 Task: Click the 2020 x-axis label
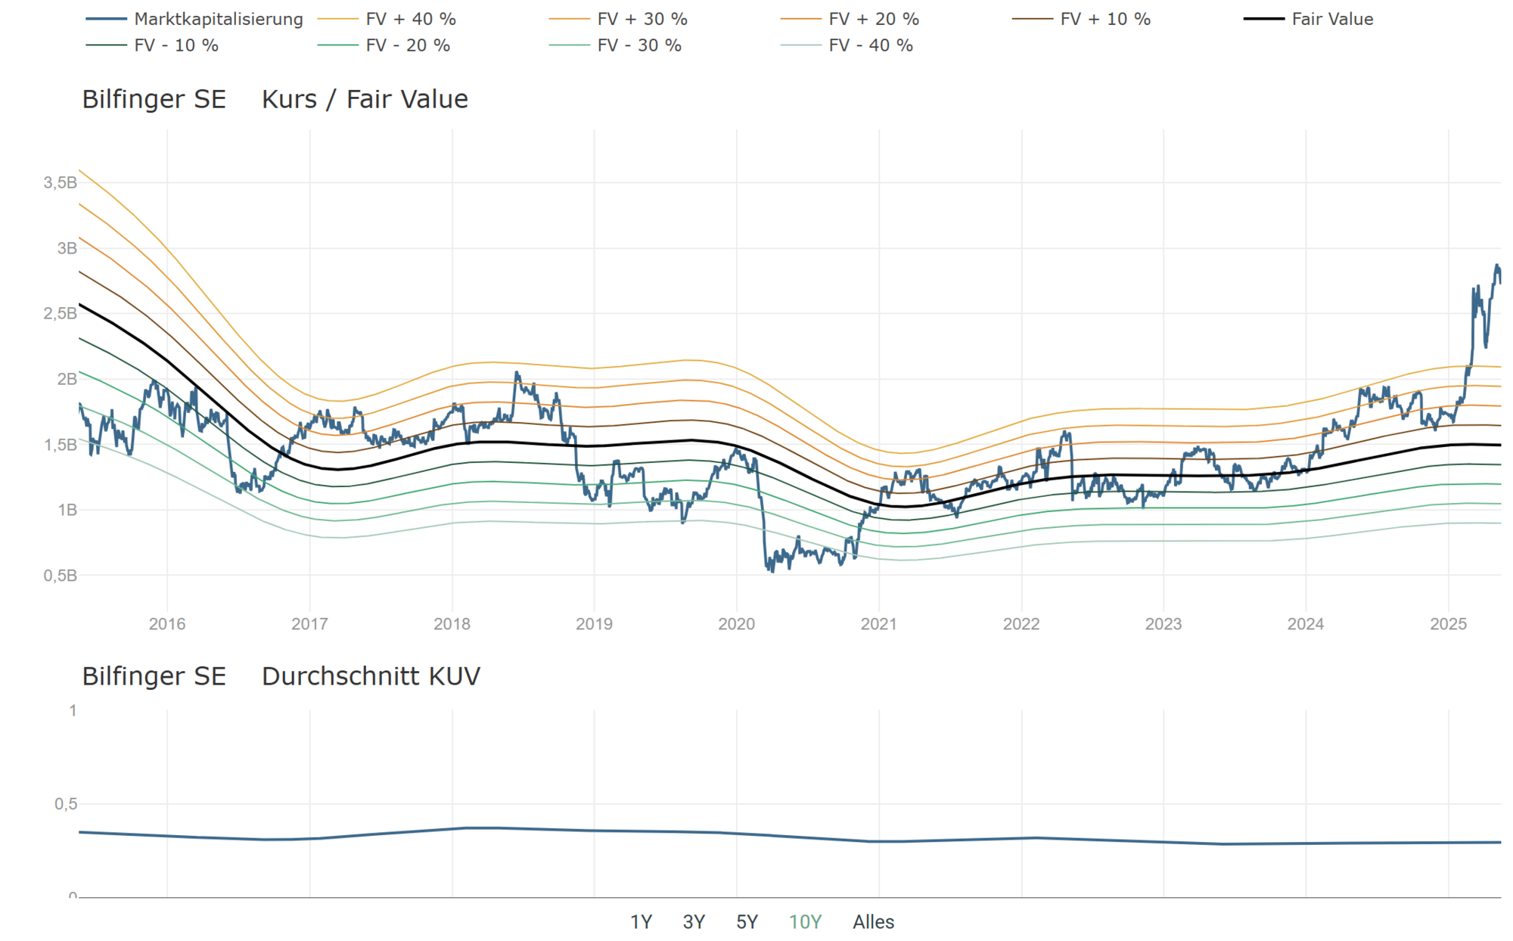pos(736,624)
